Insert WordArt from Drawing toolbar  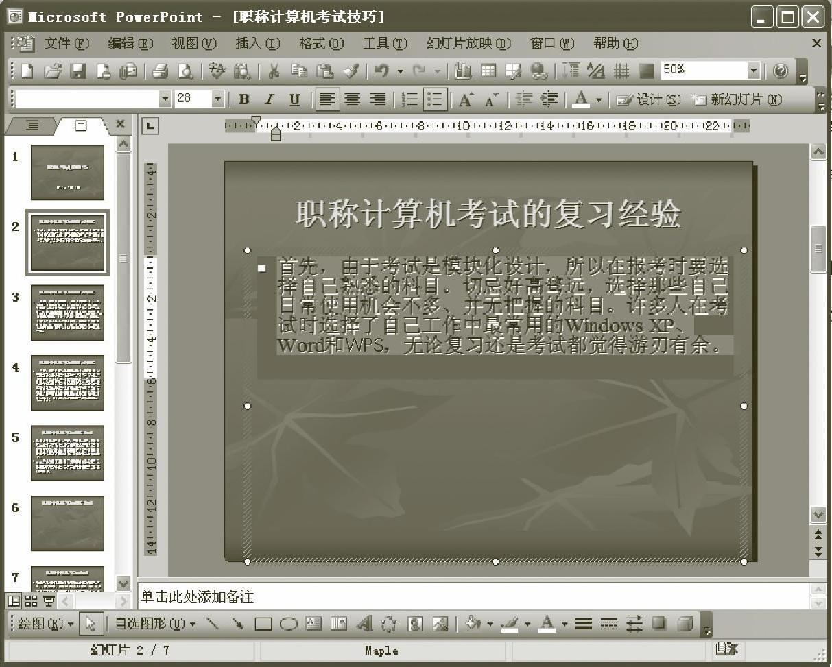click(364, 624)
